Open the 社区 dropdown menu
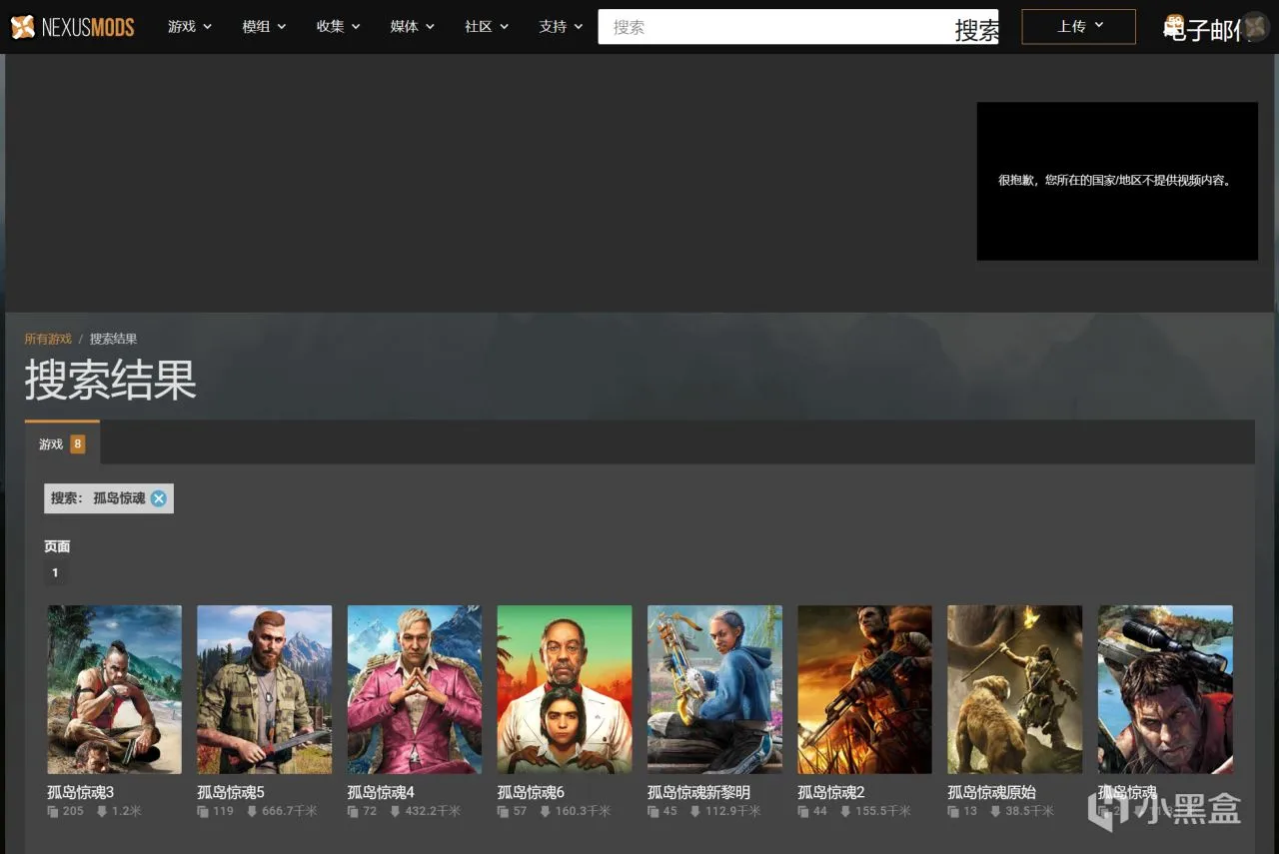Viewport: 1279px width, 854px height. [487, 27]
